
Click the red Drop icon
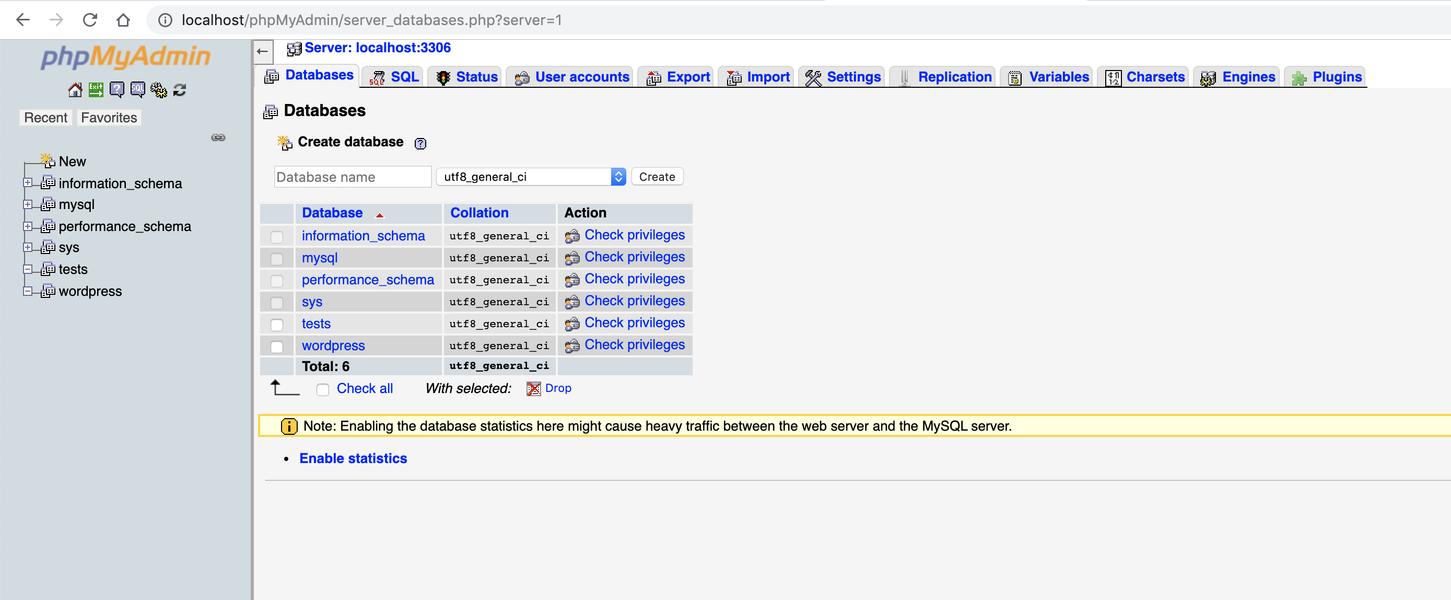533,389
